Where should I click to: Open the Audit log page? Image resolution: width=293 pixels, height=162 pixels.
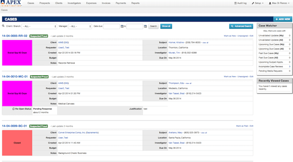coord(240,3)
